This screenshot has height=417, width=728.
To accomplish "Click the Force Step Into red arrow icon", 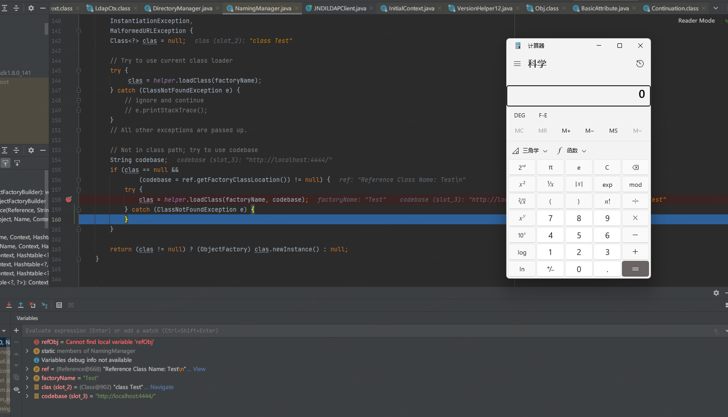I will 9,305.
